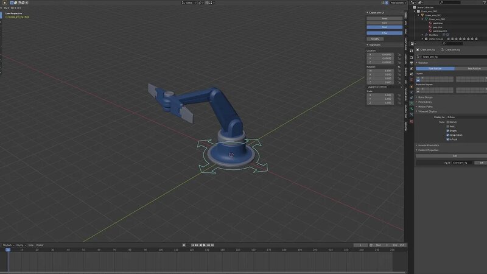
Task: Enable the Axes display checkbox
Action: tap(447, 127)
